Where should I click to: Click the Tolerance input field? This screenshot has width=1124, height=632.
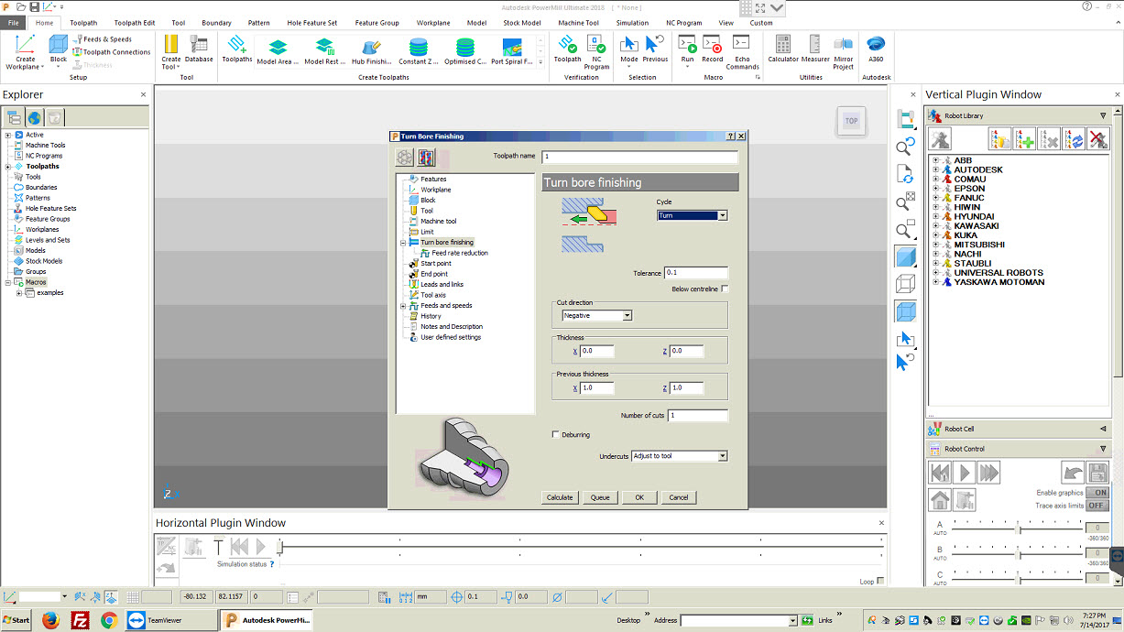click(x=696, y=273)
